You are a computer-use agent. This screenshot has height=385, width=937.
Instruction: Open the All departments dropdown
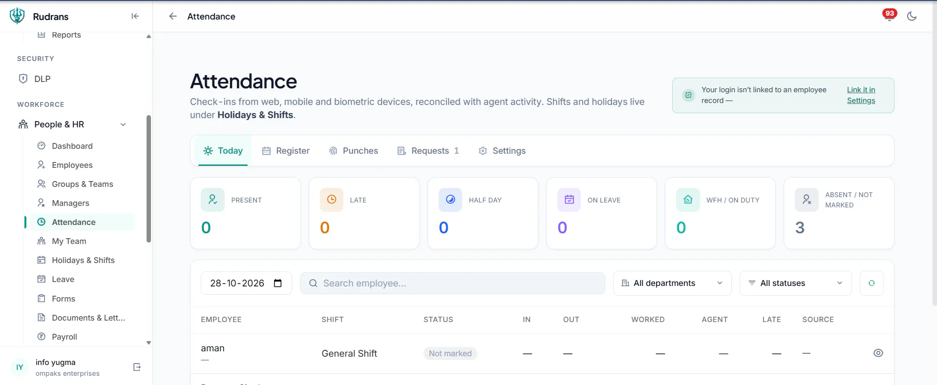point(672,283)
